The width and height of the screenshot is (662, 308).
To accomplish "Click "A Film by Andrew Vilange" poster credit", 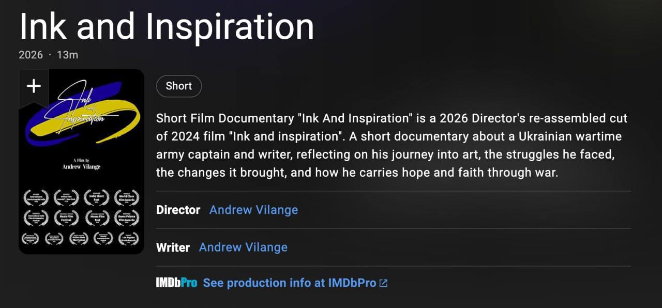I will point(81,163).
